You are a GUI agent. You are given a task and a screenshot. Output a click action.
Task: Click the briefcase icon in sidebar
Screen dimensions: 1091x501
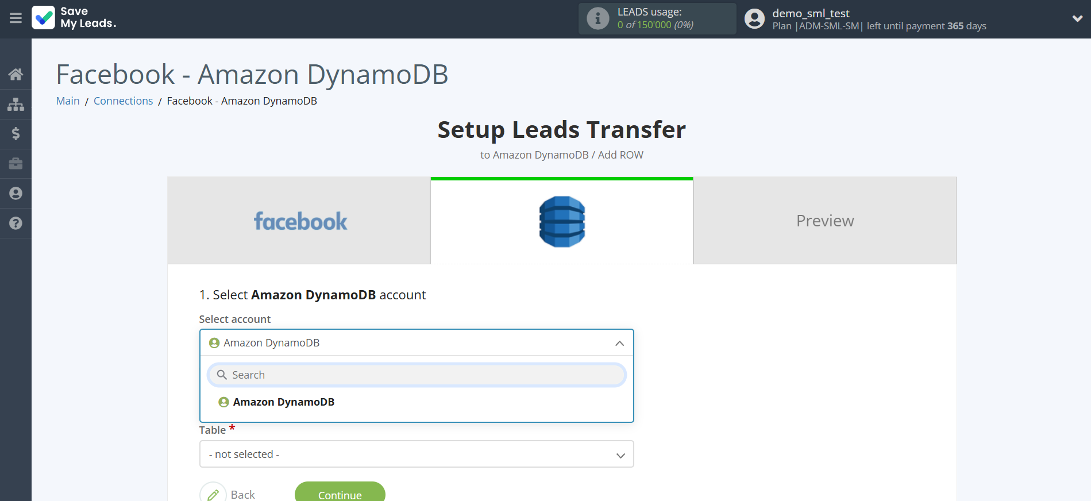click(16, 164)
